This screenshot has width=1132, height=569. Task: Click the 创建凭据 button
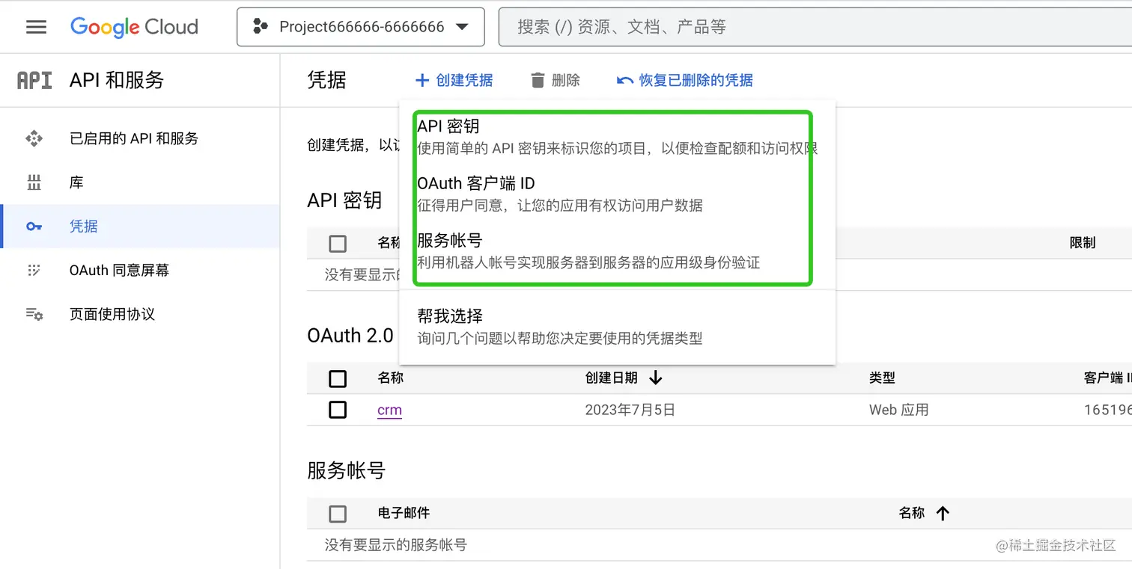click(x=454, y=80)
